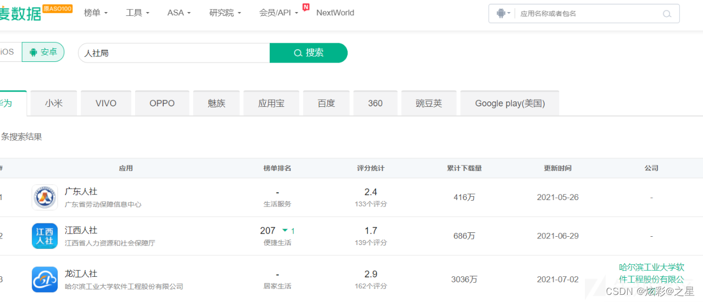Click the 2021-06-29 update date
Viewport: 703px width, 302px height.
(557, 236)
